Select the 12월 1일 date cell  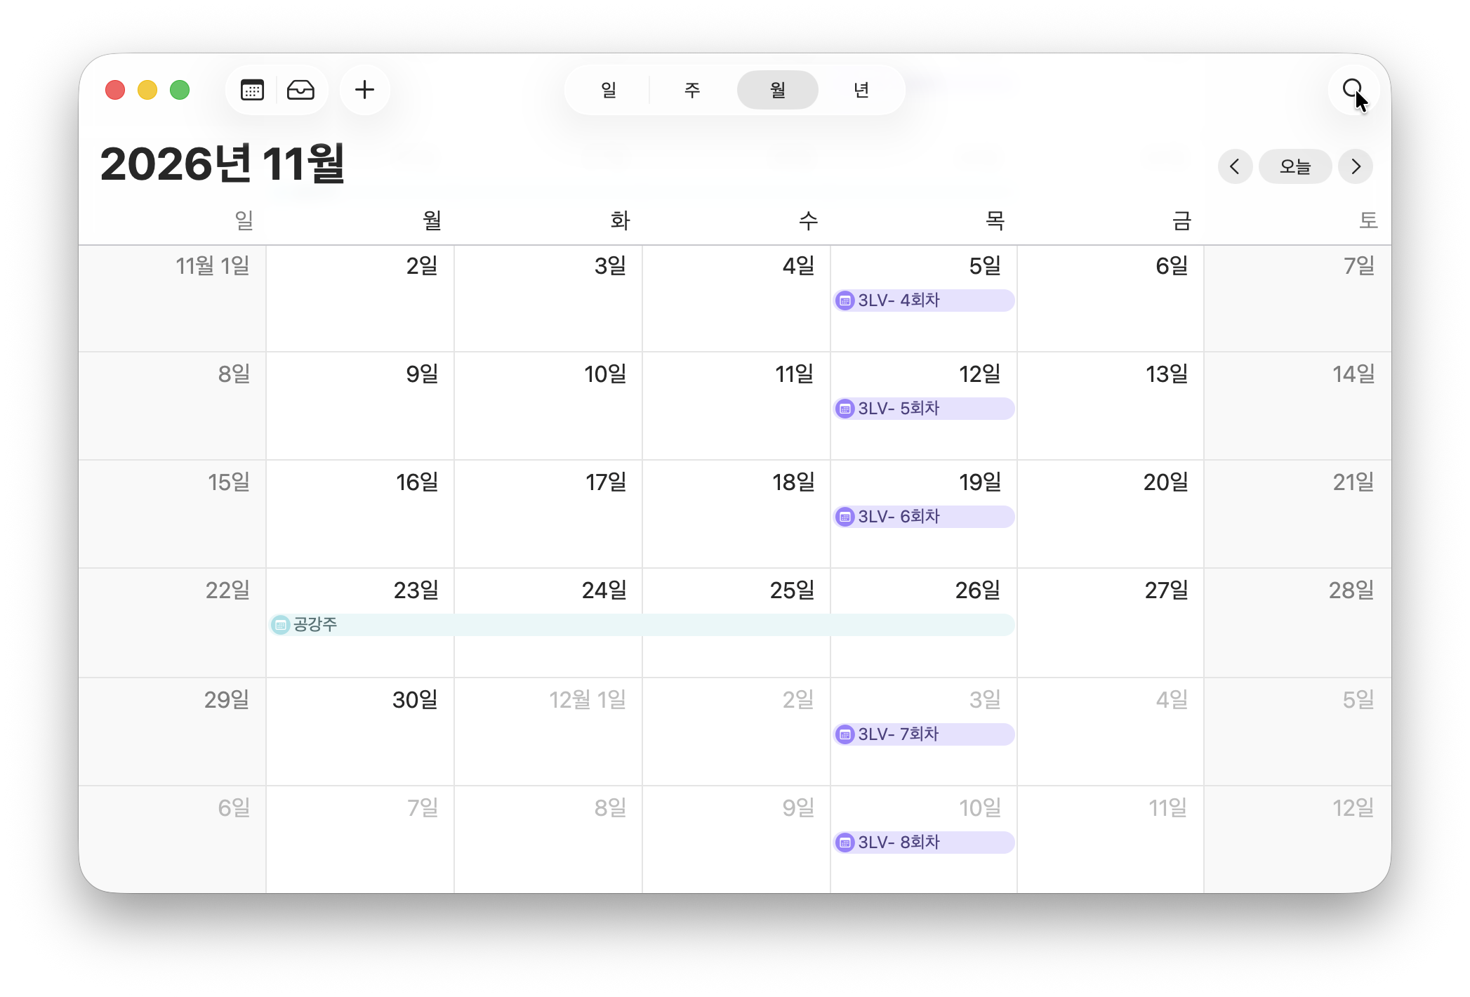pos(548,732)
